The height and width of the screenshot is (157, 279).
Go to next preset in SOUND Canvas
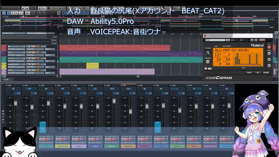229,40
